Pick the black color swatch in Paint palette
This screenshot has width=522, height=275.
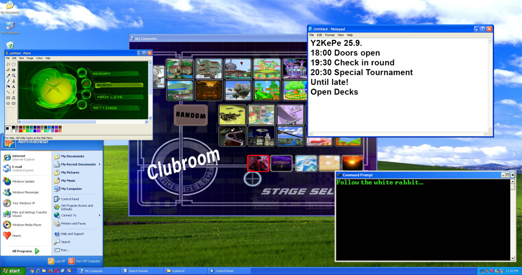pos(13,127)
